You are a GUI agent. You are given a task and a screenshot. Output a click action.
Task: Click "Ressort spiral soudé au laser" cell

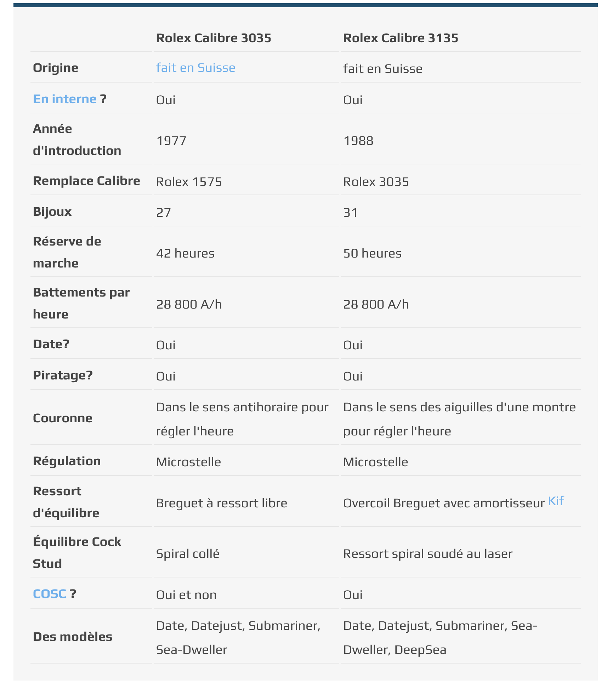click(x=427, y=554)
